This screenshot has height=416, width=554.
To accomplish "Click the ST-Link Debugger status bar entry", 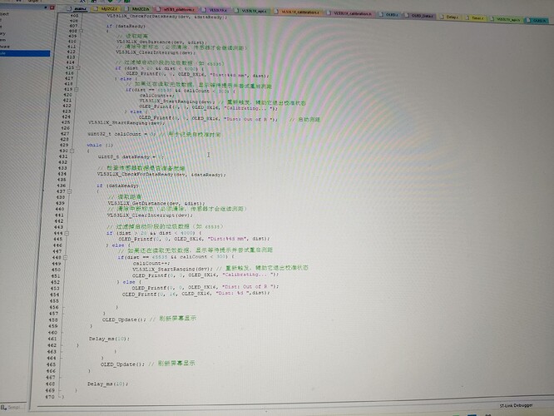I will 516,405.
